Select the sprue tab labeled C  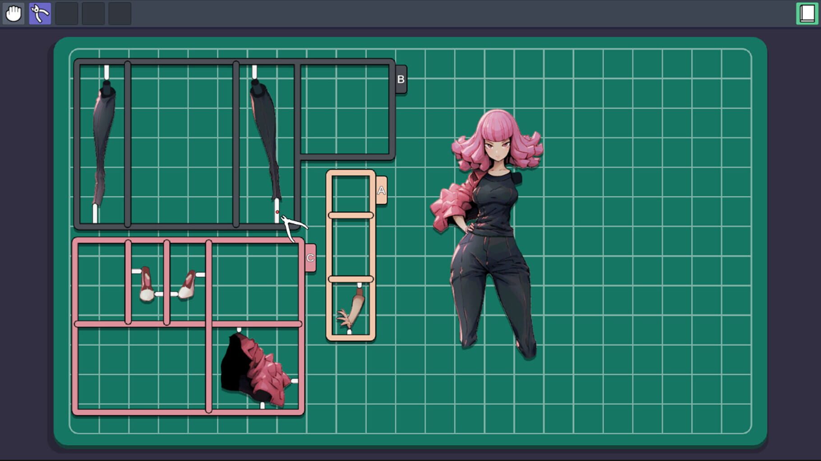309,258
